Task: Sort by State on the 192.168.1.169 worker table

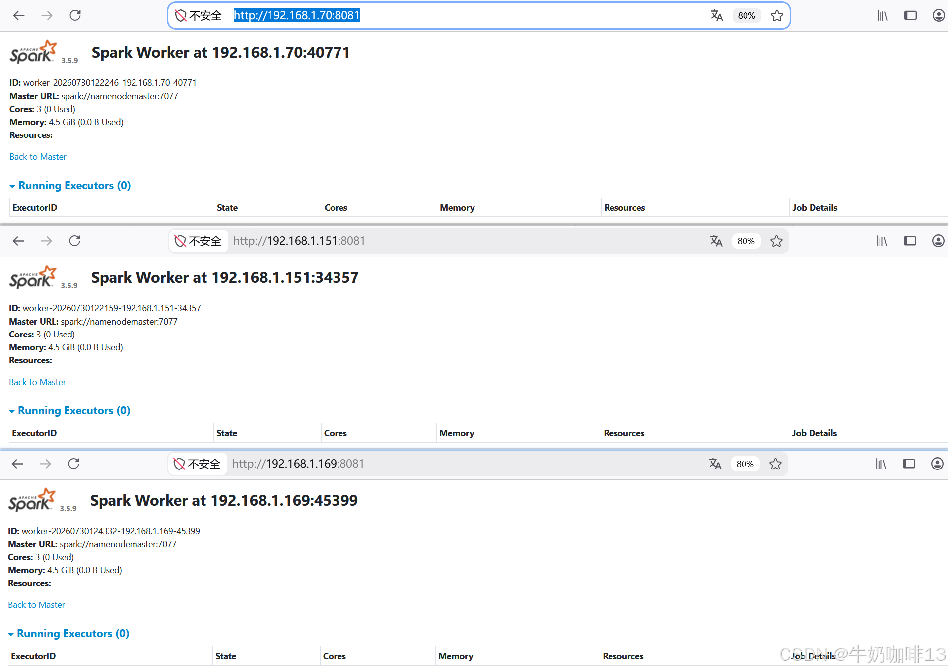Action: pos(267,656)
